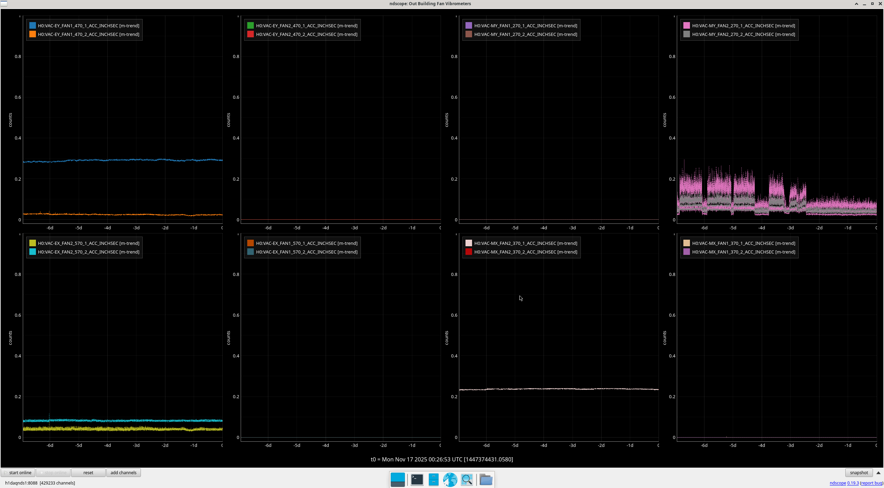Viewport: 884px width, 488px height.
Task: Take a snapshot of the plots
Action: tap(858, 472)
